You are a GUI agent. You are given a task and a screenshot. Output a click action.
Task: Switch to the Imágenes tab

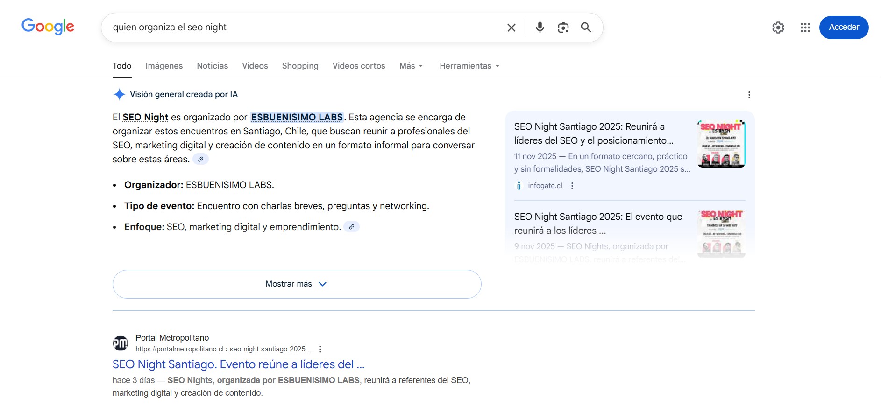tap(164, 66)
